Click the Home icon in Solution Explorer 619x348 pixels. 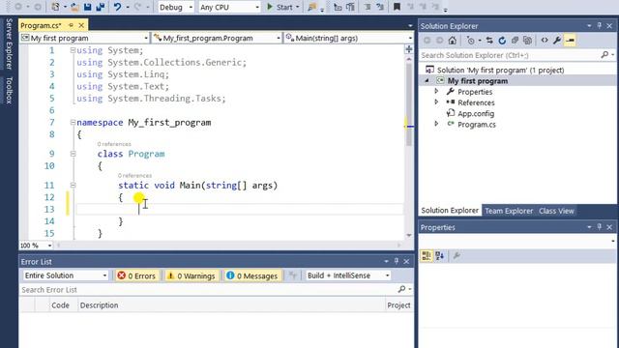pos(453,41)
